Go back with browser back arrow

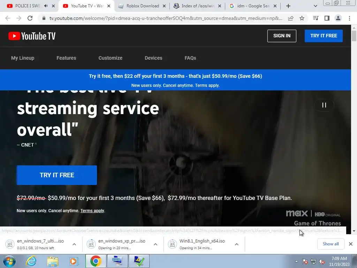click(8, 18)
